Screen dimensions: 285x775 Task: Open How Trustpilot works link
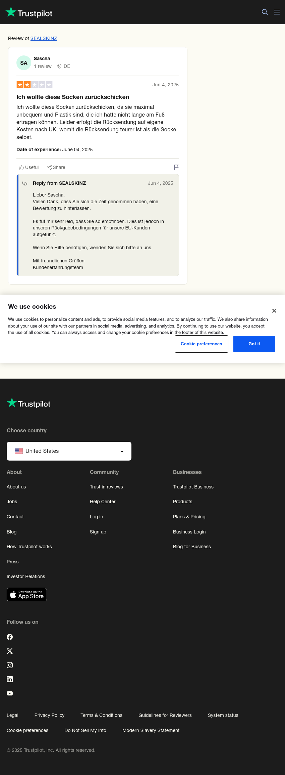point(29,547)
